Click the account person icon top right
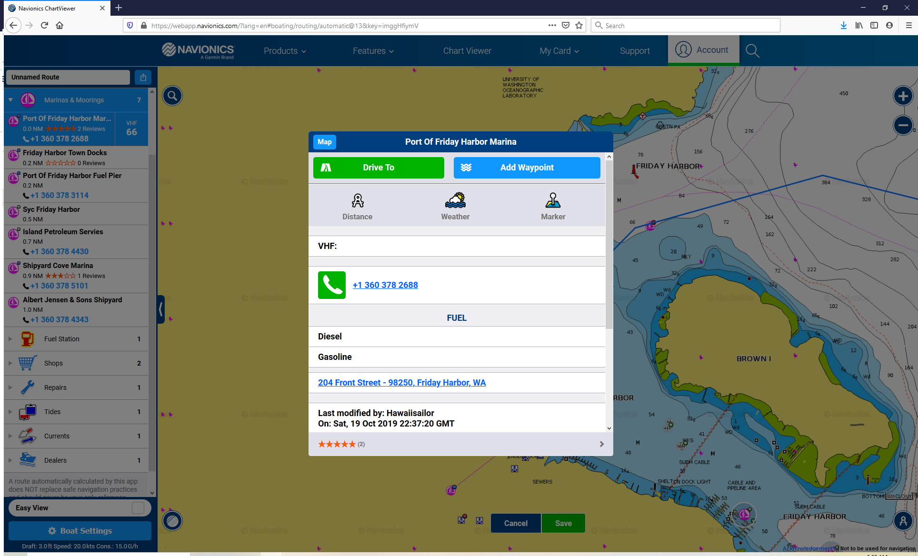 pyautogui.click(x=682, y=50)
